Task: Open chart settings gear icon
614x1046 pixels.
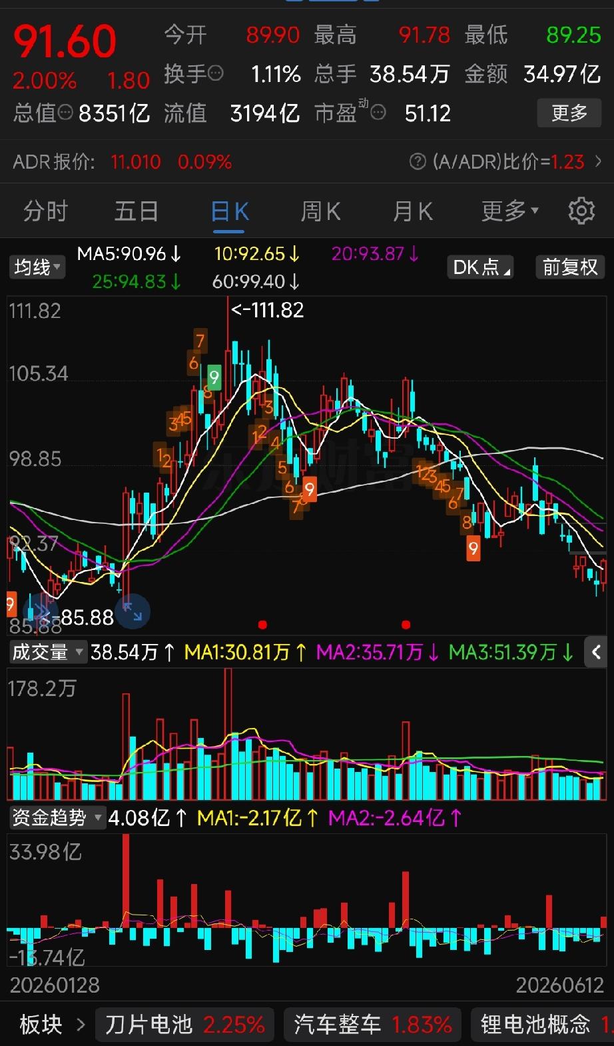Action: [x=581, y=211]
